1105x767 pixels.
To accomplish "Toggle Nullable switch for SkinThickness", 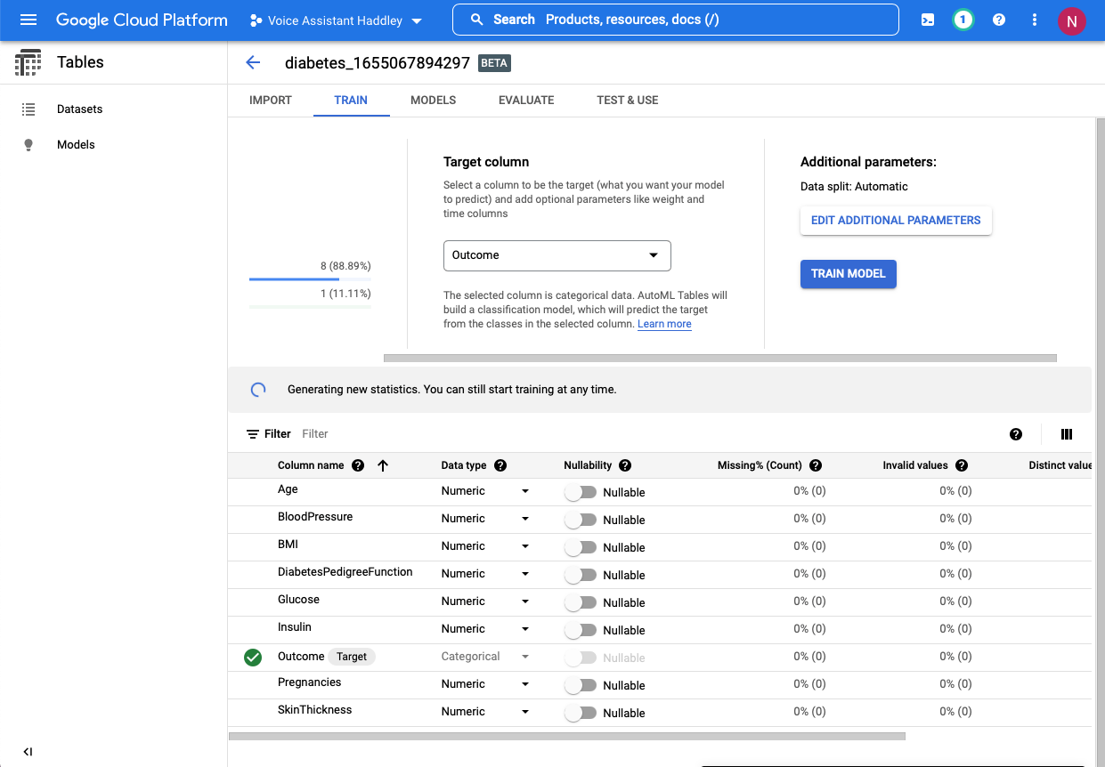I will click(581, 713).
